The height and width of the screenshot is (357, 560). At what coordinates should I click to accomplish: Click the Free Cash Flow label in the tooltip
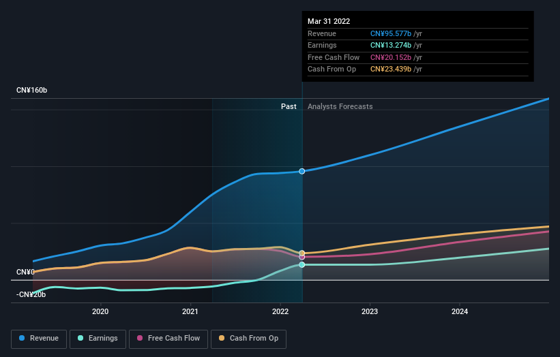click(x=334, y=57)
